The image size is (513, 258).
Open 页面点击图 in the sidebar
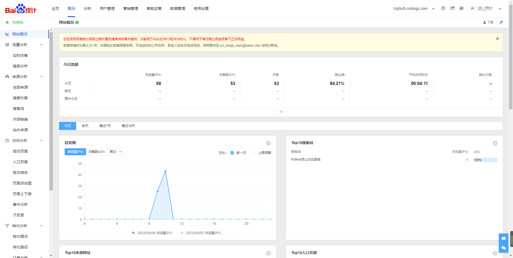click(22, 183)
